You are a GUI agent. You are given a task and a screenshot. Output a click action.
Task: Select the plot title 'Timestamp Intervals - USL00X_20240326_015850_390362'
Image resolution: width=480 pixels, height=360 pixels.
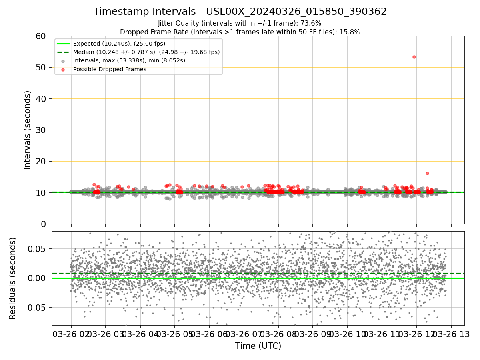pyautogui.click(x=240, y=12)
